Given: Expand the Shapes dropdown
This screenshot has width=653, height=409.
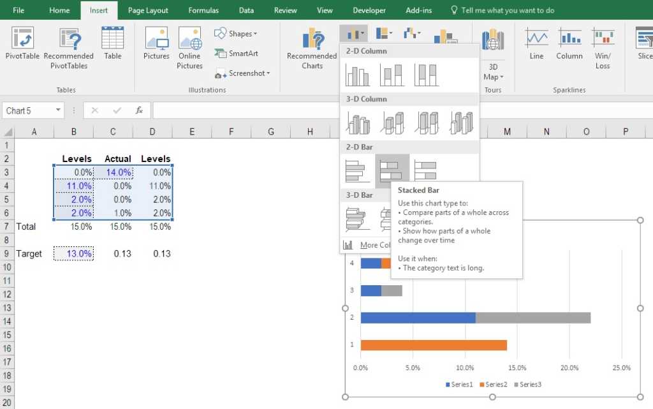Looking at the screenshot, I should pos(237,34).
